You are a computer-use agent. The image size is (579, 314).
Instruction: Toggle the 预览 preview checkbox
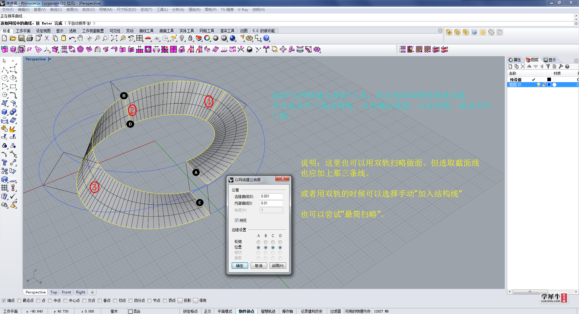coord(237,220)
